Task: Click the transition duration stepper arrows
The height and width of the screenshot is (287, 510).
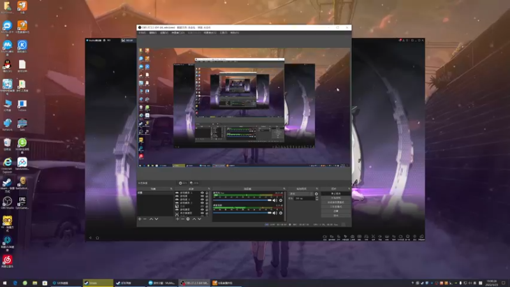Action: (x=317, y=198)
